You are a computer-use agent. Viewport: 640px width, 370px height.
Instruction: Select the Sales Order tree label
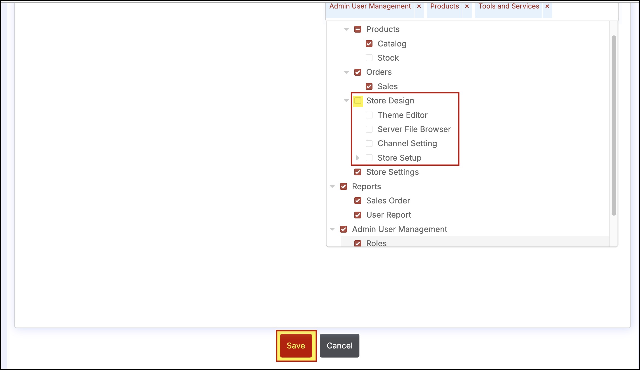(x=388, y=201)
